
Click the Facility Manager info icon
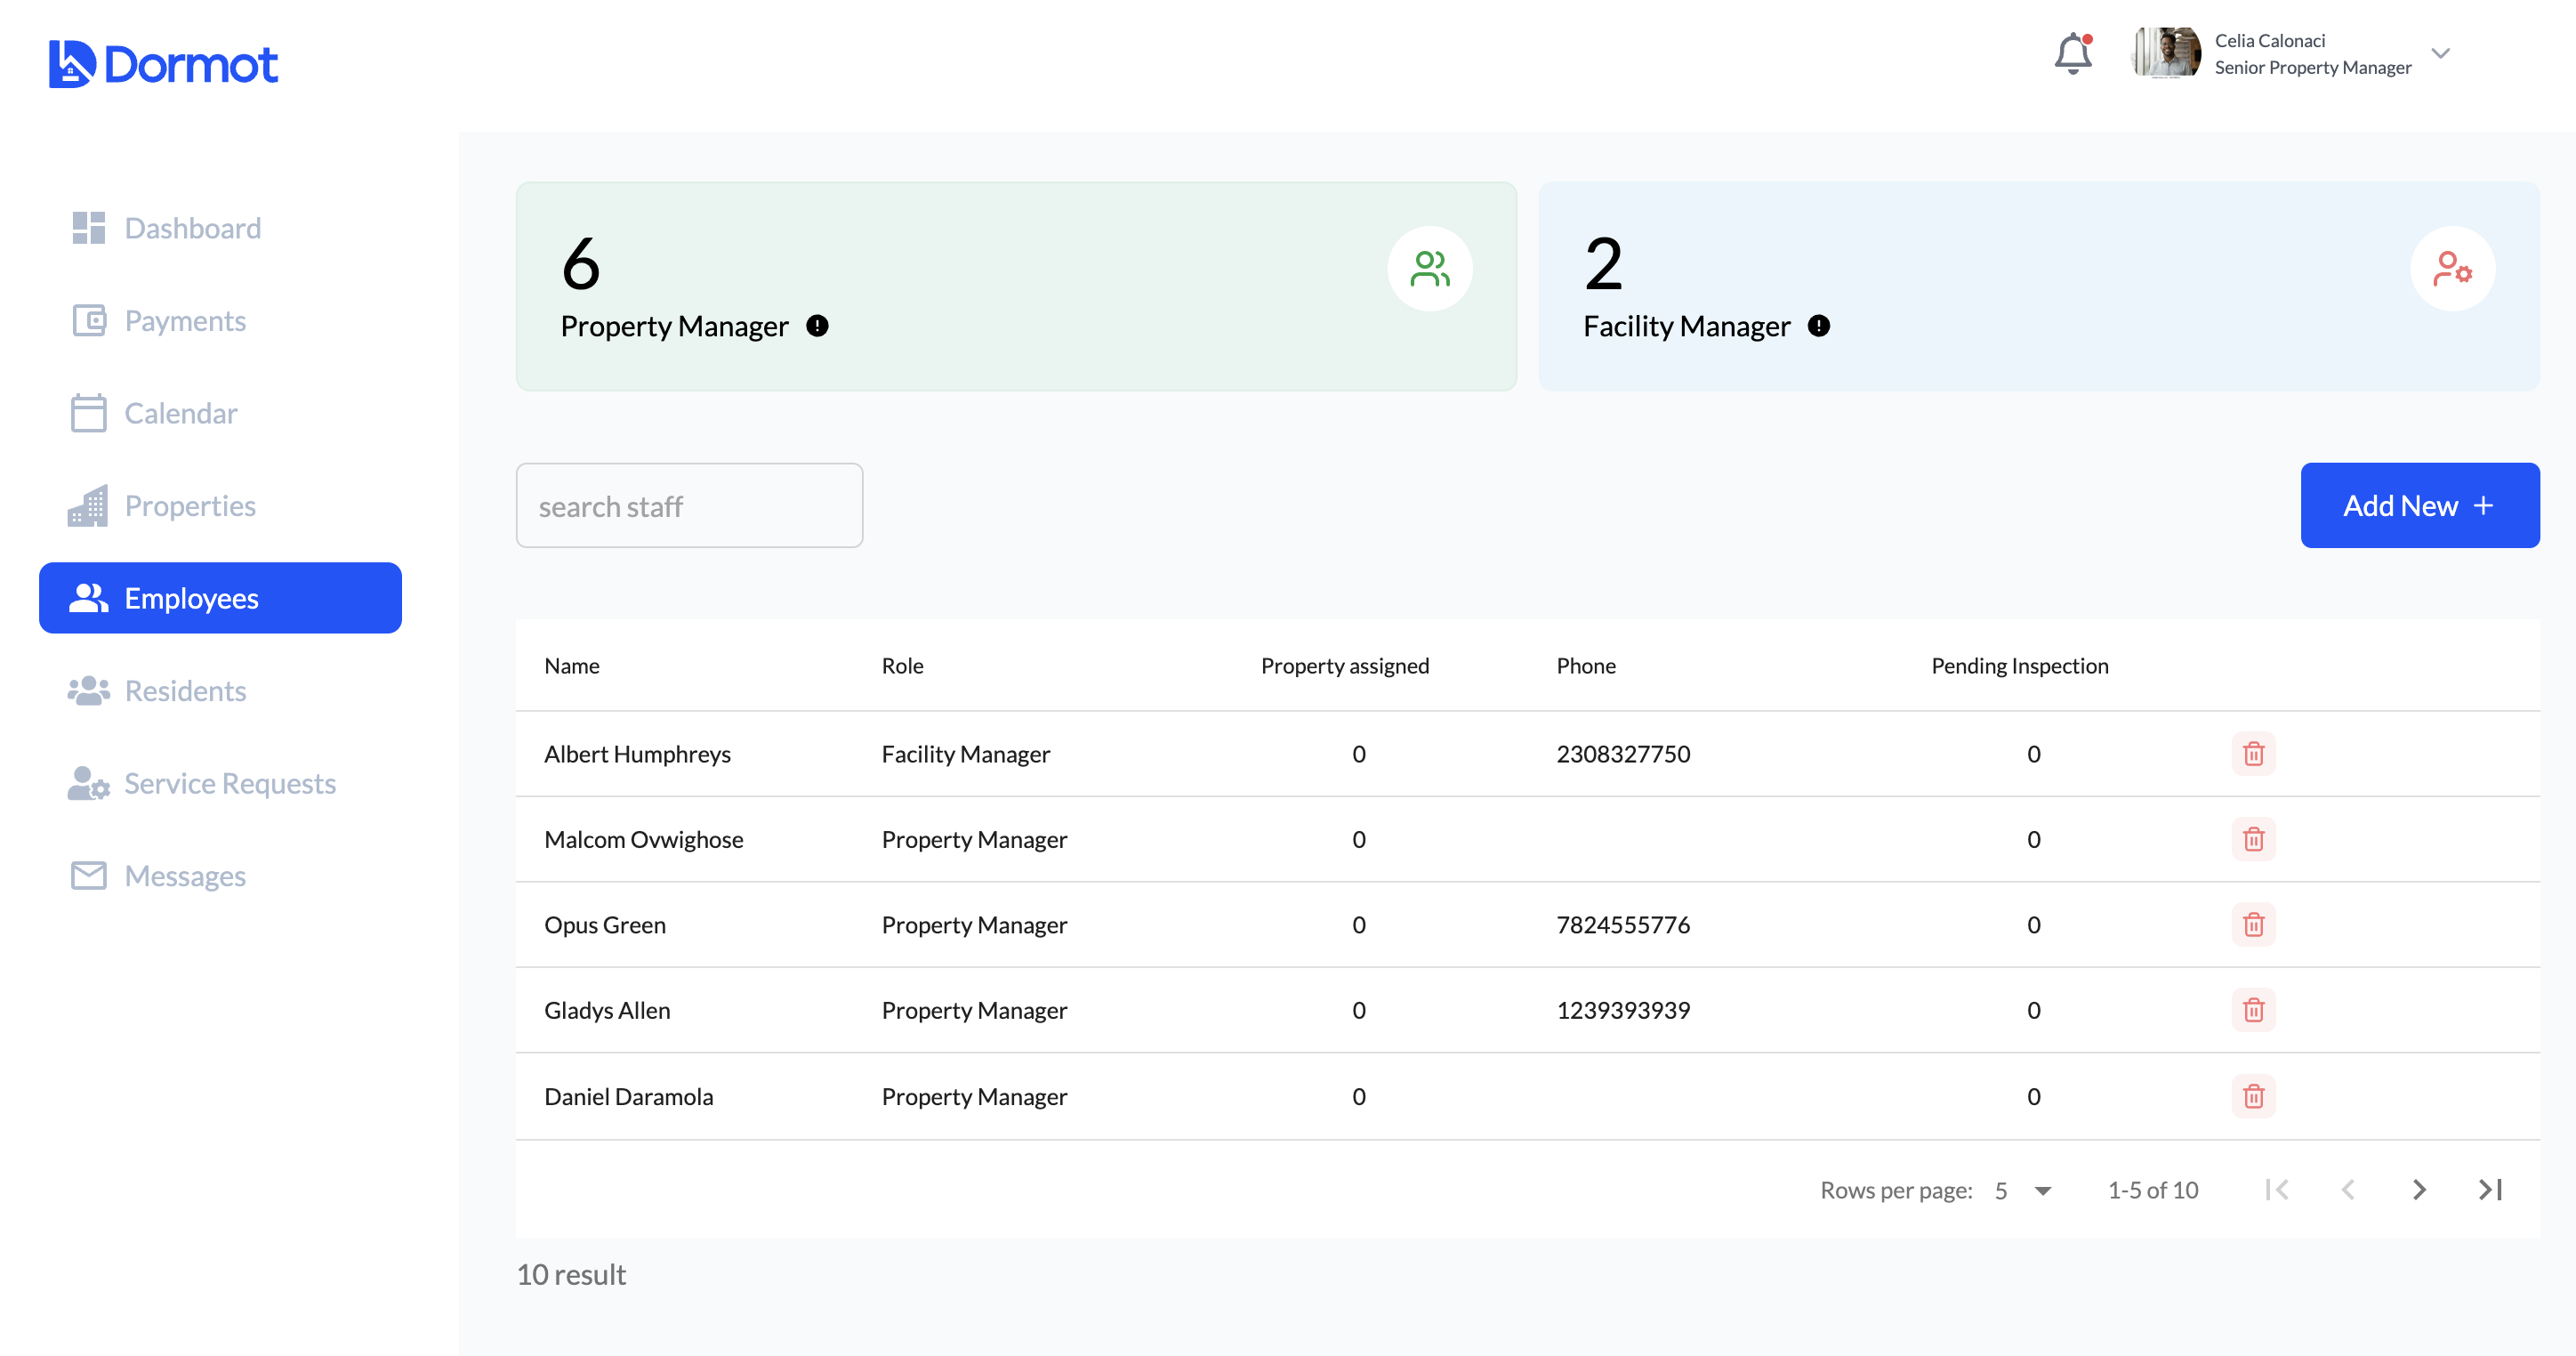1819,326
